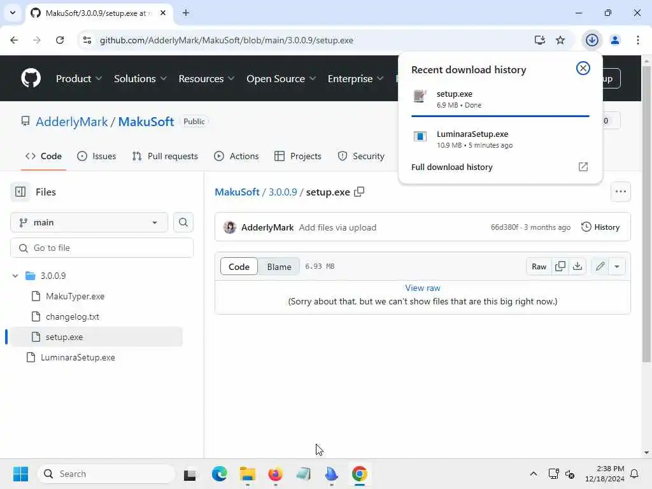Switch to Blame view
Viewport: 652px width, 489px height.
coord(279,267)
